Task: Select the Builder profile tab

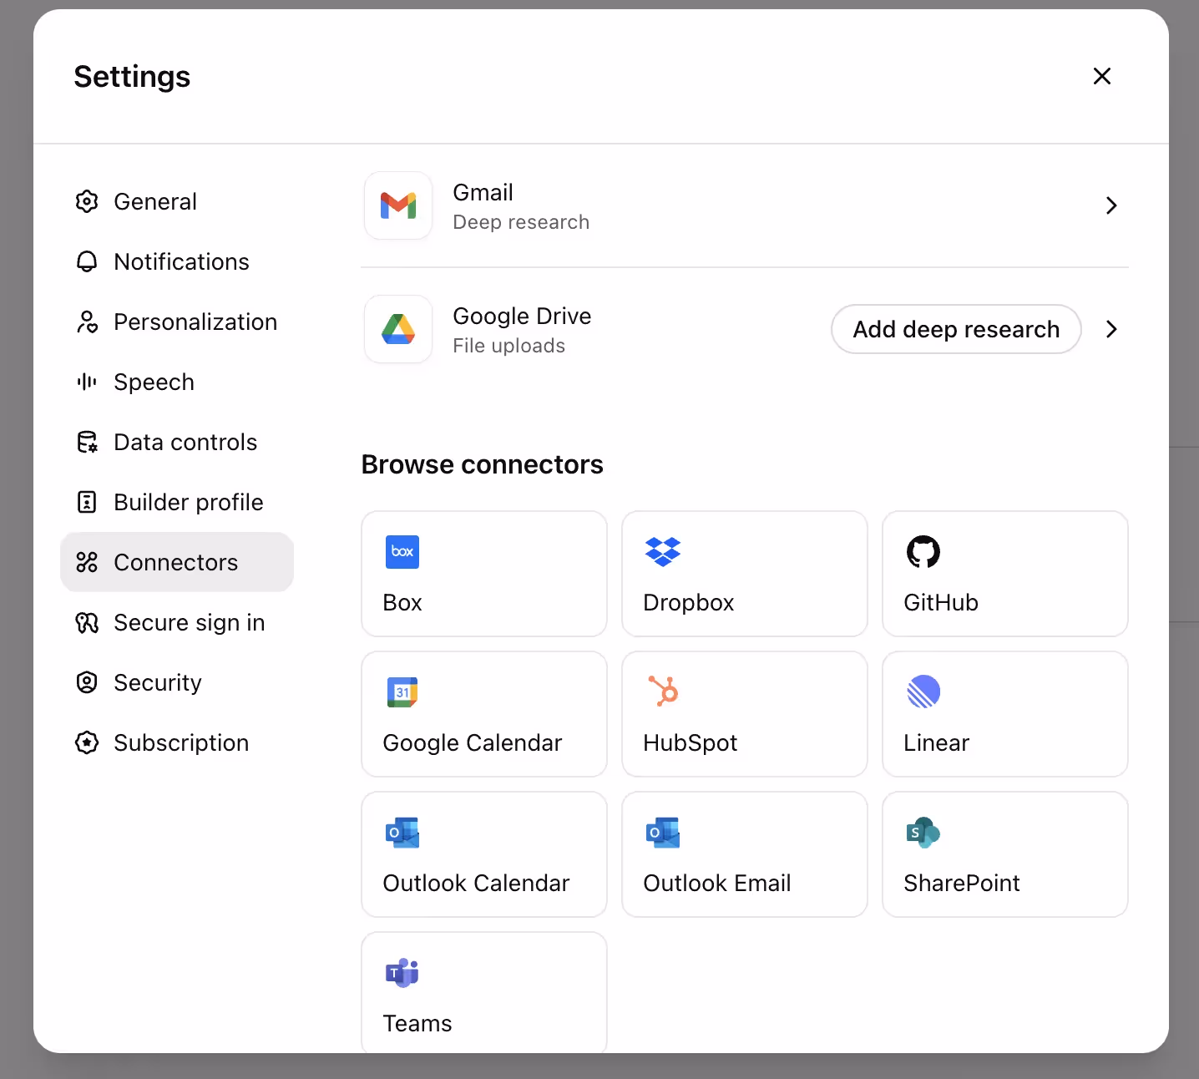Action: tap(177, 502)
